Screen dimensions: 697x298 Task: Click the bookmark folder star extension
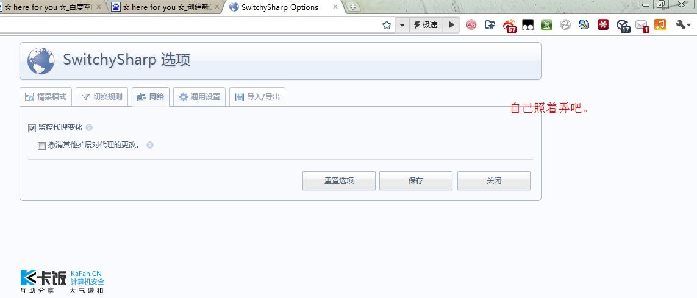coord(490,25)
